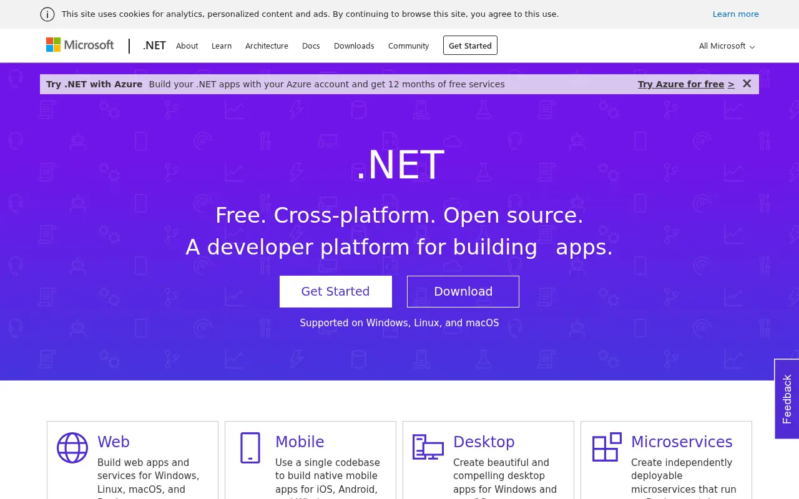Go to Downloads in the navigation
The width and height of the screenshot is (799, 499).
(x=354, y=46)
